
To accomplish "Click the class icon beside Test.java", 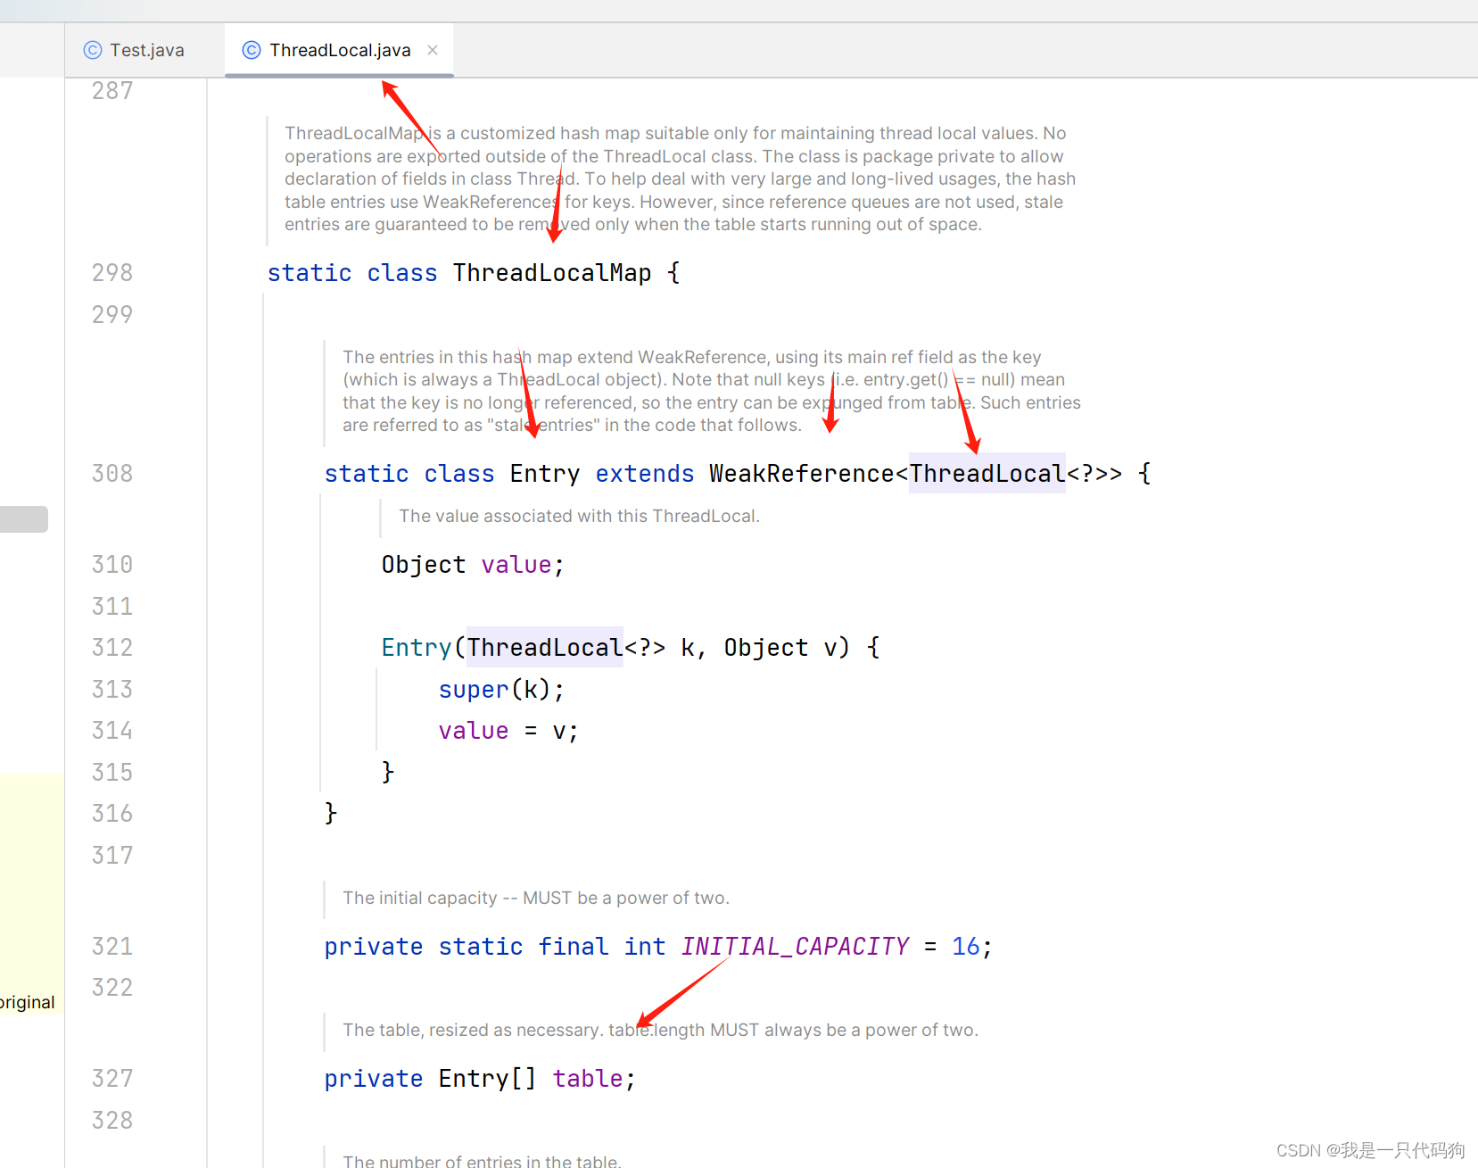I will pyautogui.click(x=92, y=50).
